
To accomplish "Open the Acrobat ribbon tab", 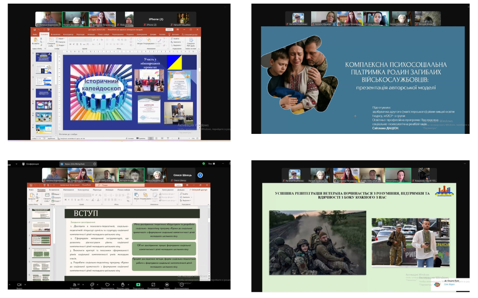I will click(x=163, y=34).
